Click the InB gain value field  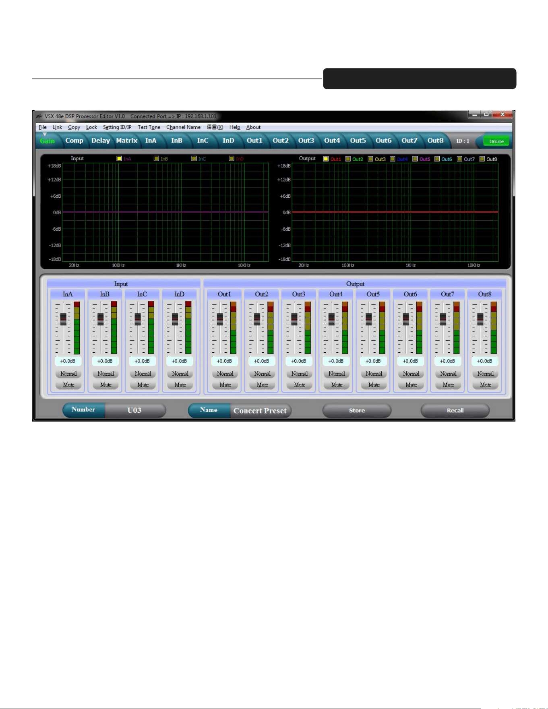(105, 361)
